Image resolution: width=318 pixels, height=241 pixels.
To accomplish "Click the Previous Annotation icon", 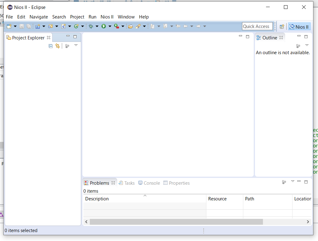I will [x=165, y=26].
